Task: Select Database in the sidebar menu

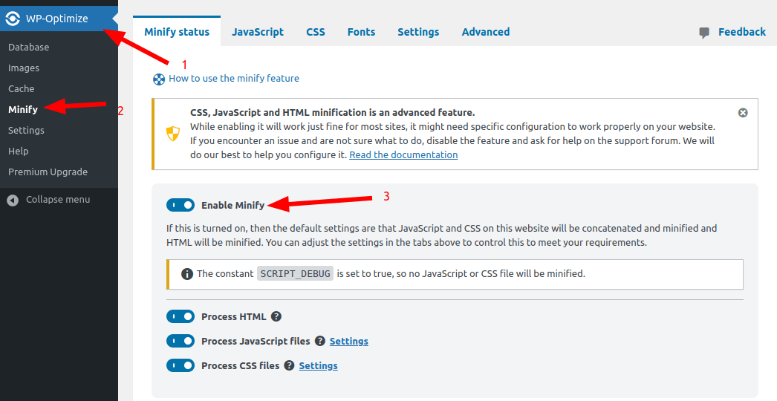Action: [29, 47]
